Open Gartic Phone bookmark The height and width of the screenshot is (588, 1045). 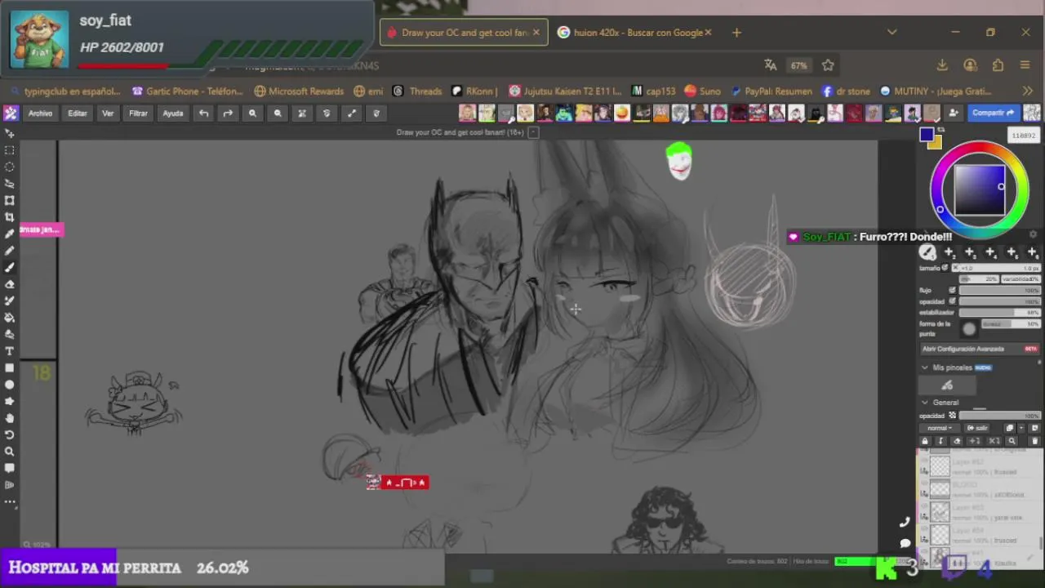click(x=188, y=91)
